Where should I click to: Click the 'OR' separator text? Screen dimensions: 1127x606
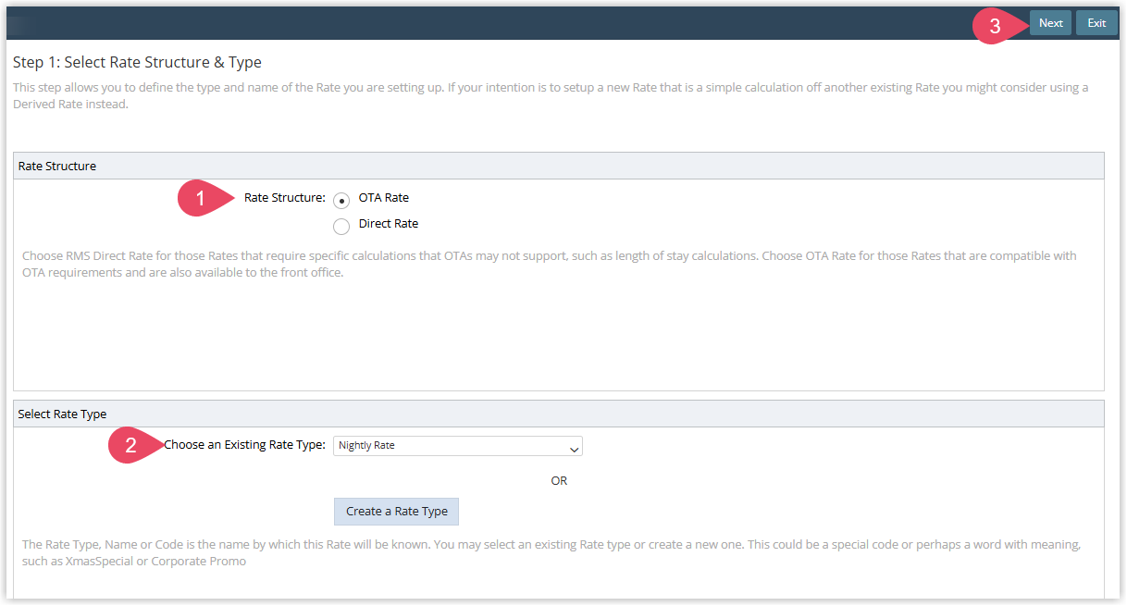[559, 481]
